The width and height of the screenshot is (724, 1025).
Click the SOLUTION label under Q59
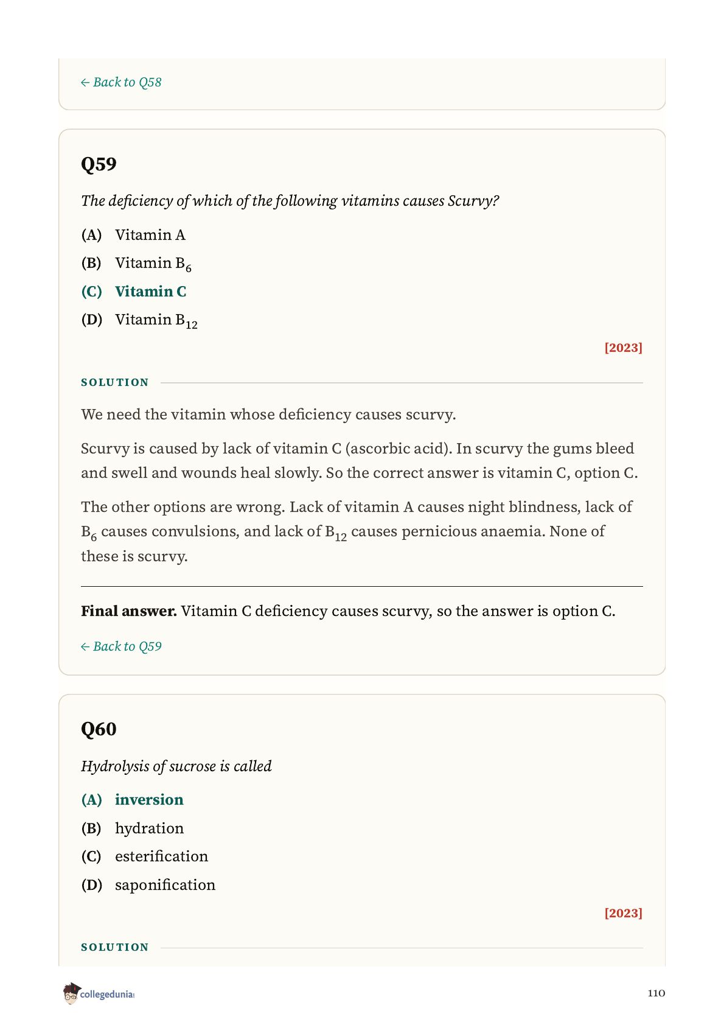(x=115, y=382)
